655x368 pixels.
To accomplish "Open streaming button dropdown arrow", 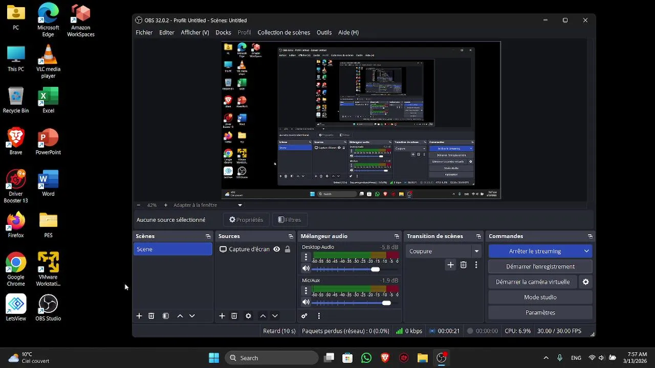I will 586,251.
